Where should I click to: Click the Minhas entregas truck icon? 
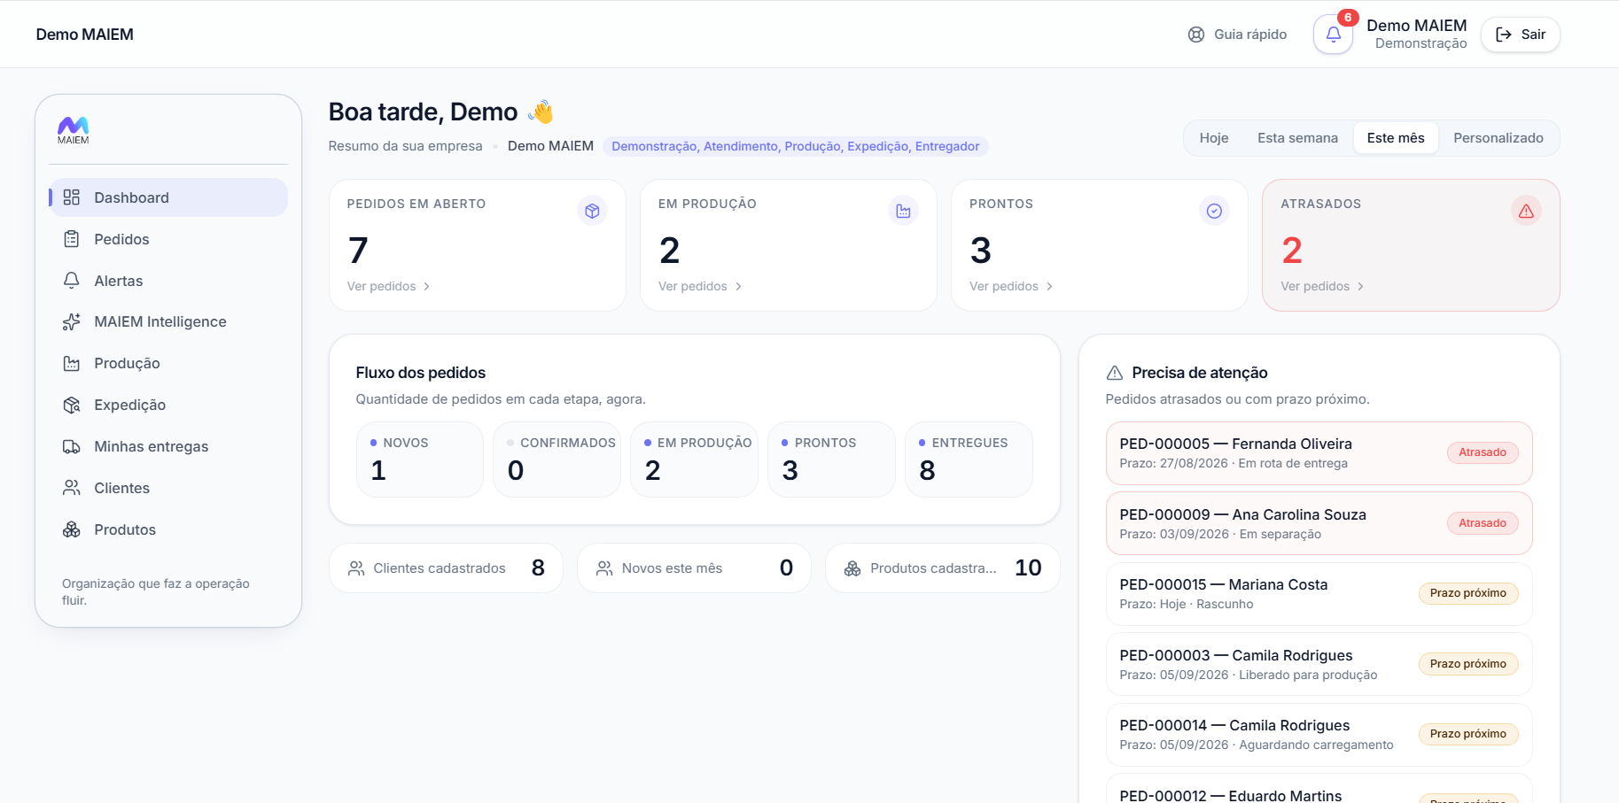pos(72,446)
